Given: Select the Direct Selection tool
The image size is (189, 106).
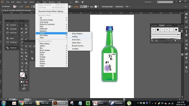Looking at the screenshot, I should 26,25.
